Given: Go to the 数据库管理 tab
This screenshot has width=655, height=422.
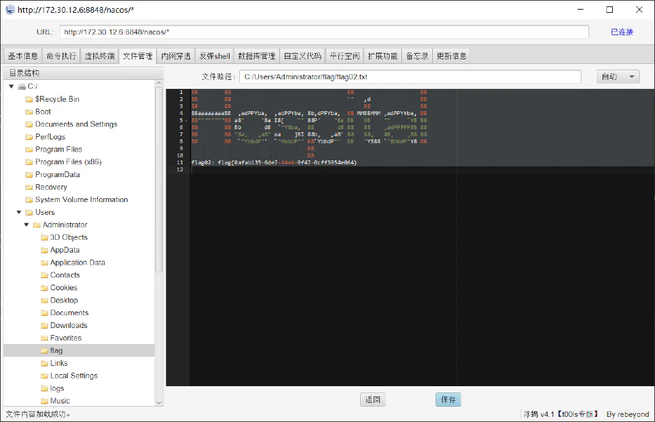Looking at the screenshot, I should tap(256, 56).
